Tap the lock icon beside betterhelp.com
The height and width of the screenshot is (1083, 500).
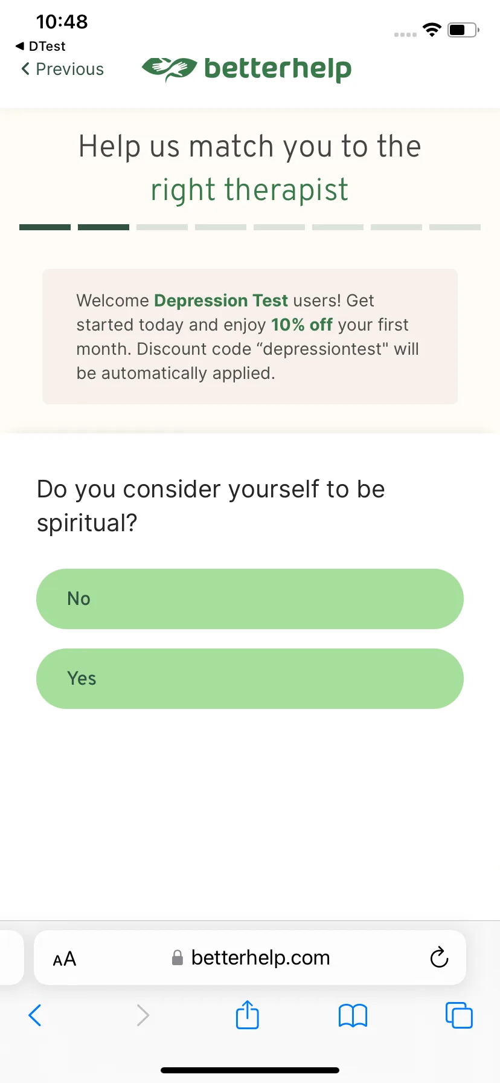coord(178,957)
